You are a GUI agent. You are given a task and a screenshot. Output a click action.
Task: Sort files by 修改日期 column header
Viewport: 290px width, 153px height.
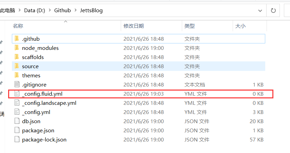point(134,26)
